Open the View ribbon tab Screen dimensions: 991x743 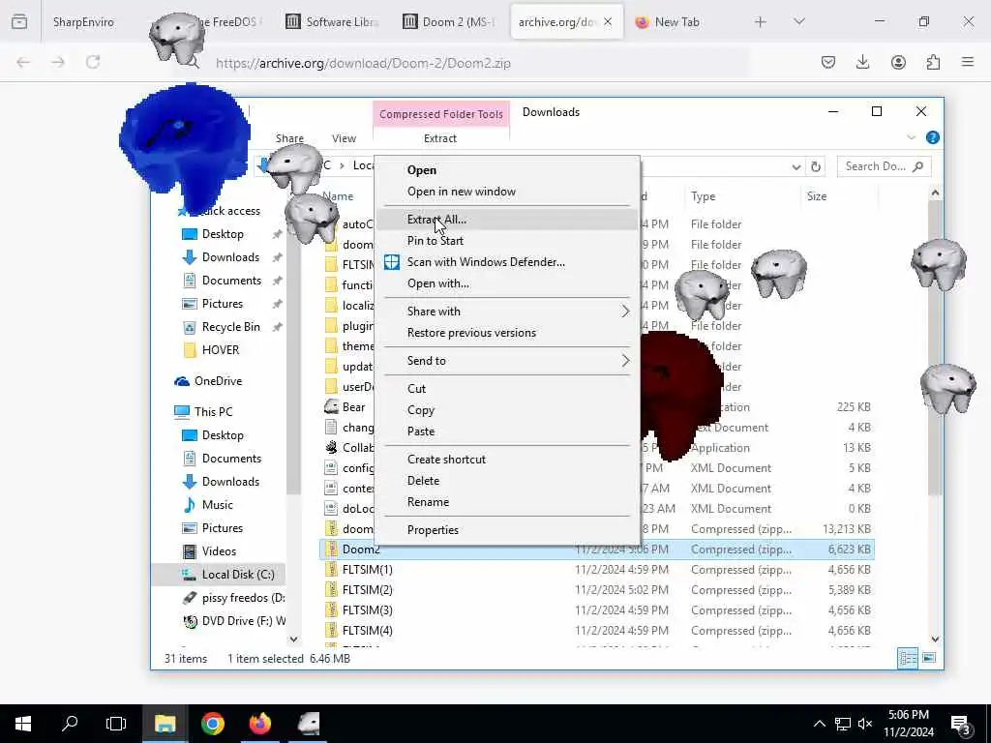pyautogui.click(x=344, y=138)
